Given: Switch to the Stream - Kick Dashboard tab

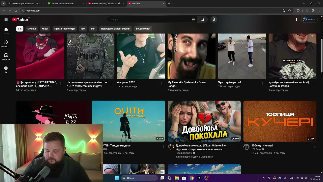Looking at the screenshot, I should click(x=66, y=4).
